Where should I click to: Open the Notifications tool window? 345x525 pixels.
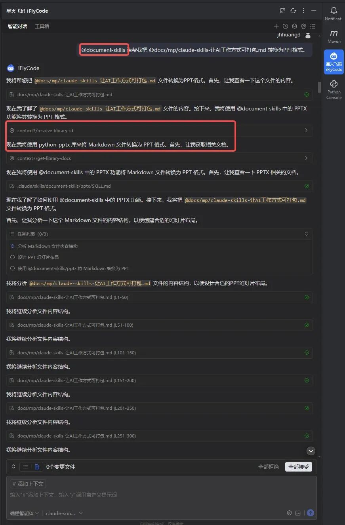[334, 13]
